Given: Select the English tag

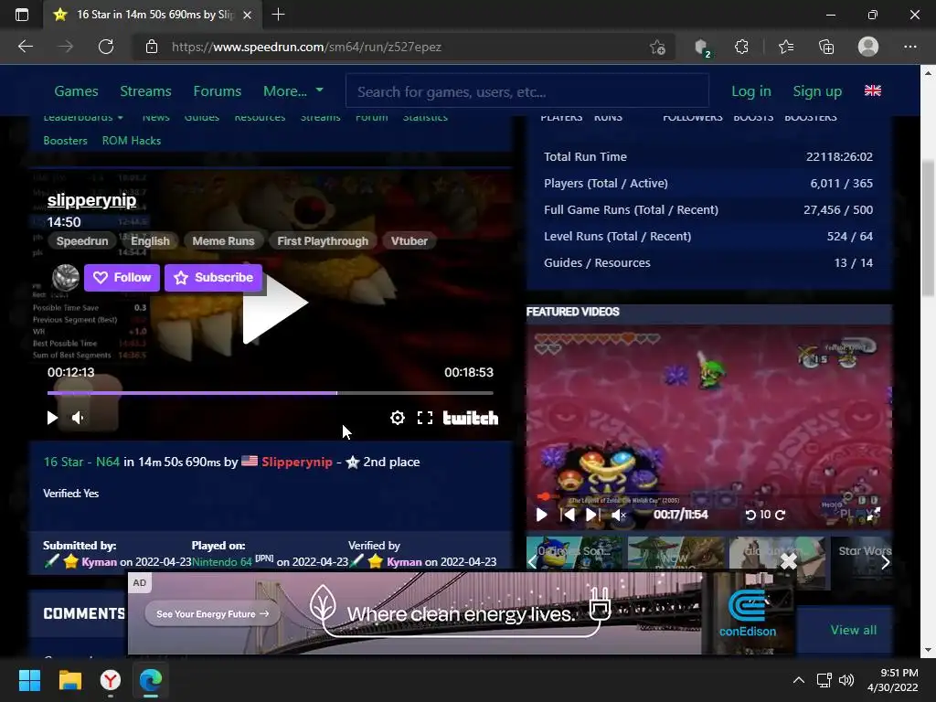Looking at the screenshot, I should pos(151,241).
